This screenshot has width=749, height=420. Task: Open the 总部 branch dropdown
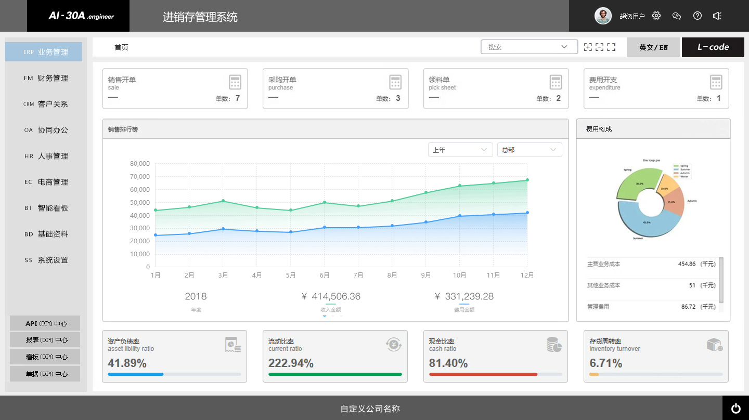tap(529, 150)
